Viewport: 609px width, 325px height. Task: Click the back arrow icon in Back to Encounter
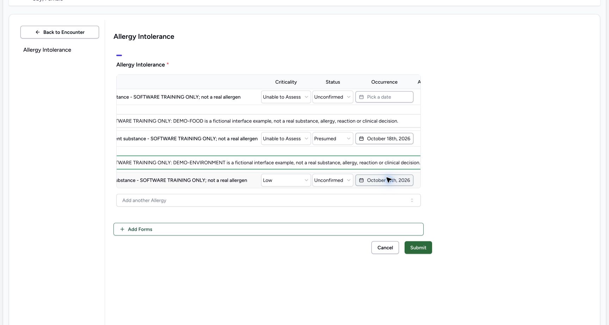(x=38, y=32)
